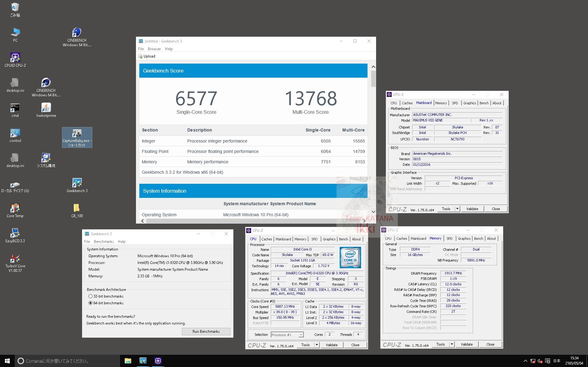The height and width of the screenshot is (367, 588).
Task: Open Bench tab in CPU-Z CPU window
Action: (343, 239)
